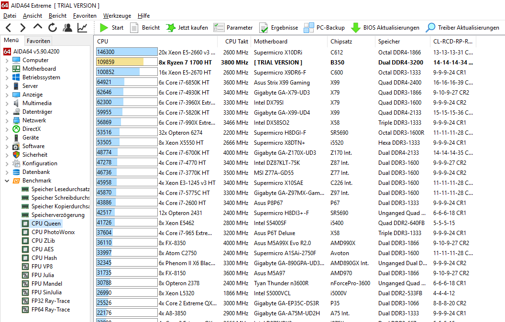This screenshot has height=322, width=505.
Task: Sort by Chipsatz column header
Action: (x=351, y=42)
